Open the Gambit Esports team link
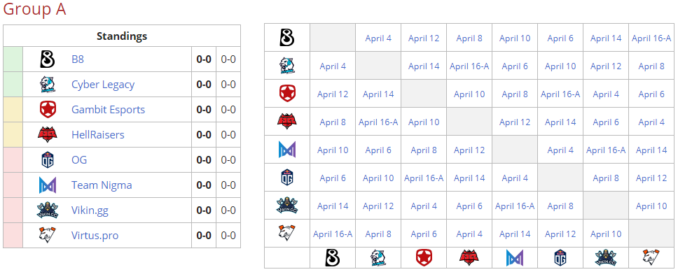Viewport: 678px width, 272px height. 108,110
